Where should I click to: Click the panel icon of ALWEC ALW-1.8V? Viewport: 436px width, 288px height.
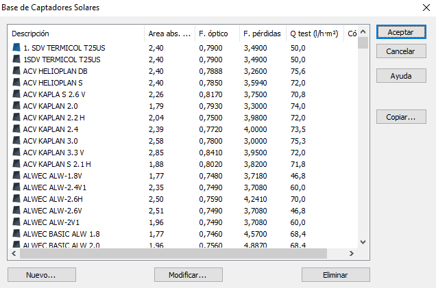tap(16, 176)
